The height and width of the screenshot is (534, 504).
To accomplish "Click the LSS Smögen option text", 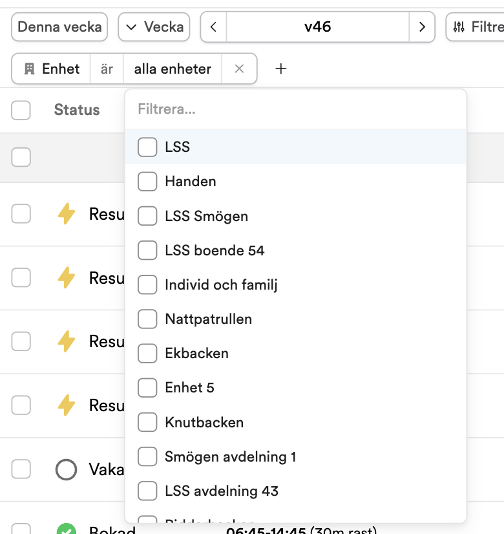I will (x=207, y=217).
